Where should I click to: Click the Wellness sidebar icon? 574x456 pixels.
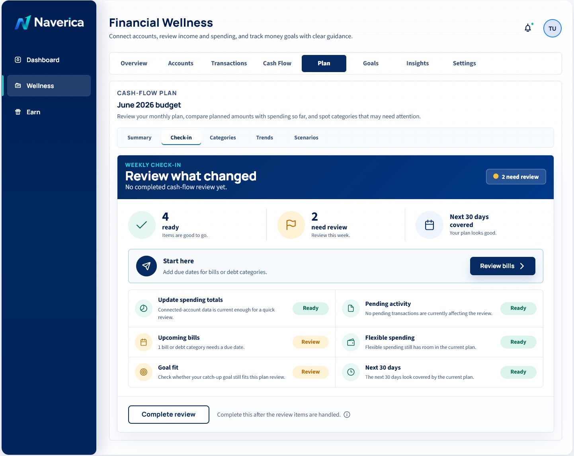point(18,86)
